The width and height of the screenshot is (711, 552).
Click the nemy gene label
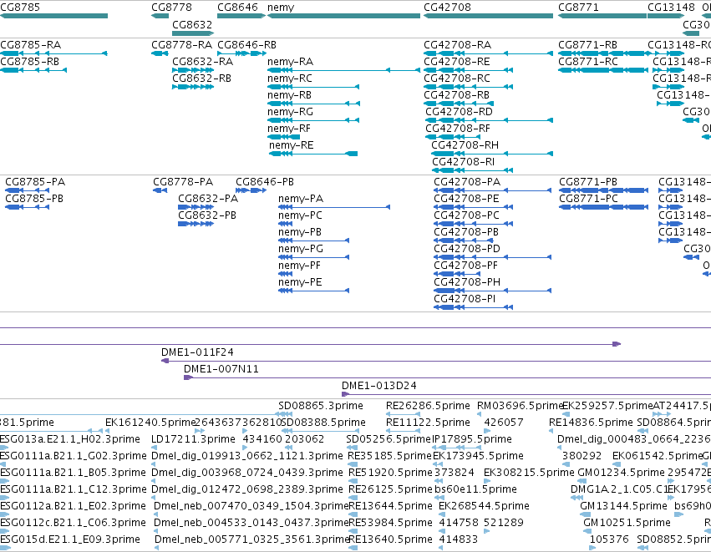(281, 8)
